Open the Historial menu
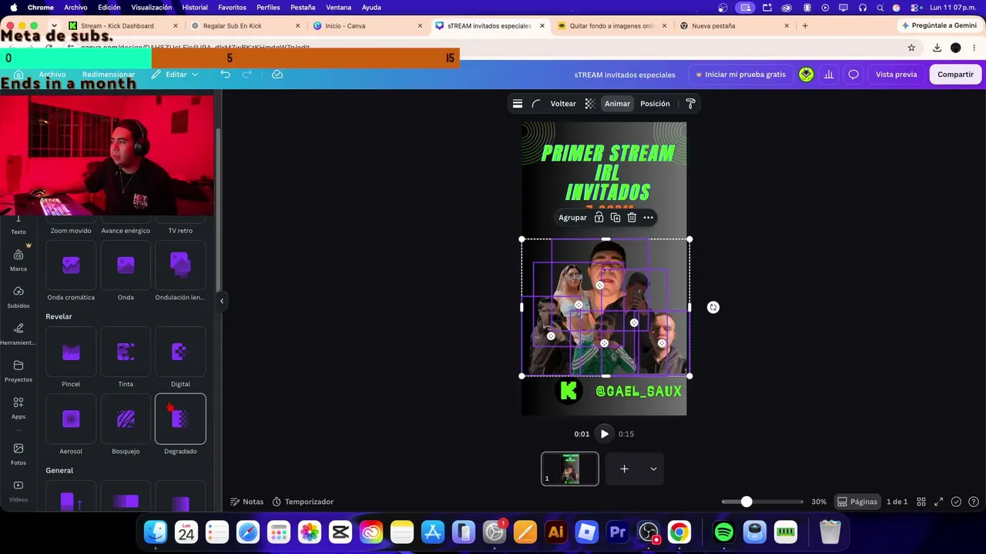The width and height of the screenshot is (986, 554). [x=195, y=8]
